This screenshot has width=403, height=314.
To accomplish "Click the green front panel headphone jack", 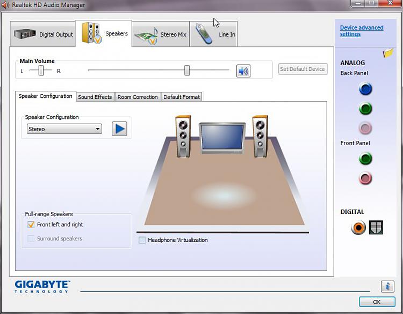I will (x=365, y=158).
